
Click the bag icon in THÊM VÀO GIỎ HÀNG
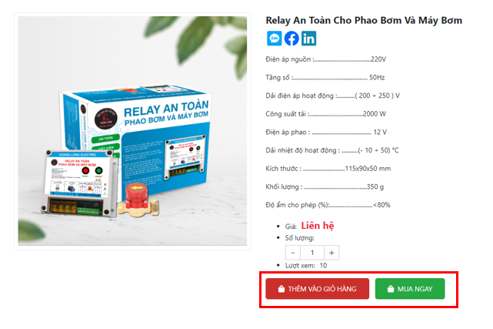281,289
